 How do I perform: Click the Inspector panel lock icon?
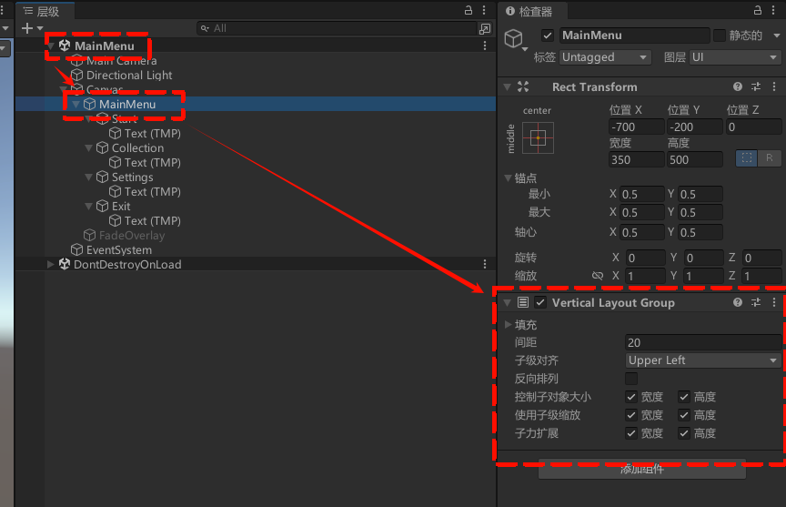pos(758,10)
